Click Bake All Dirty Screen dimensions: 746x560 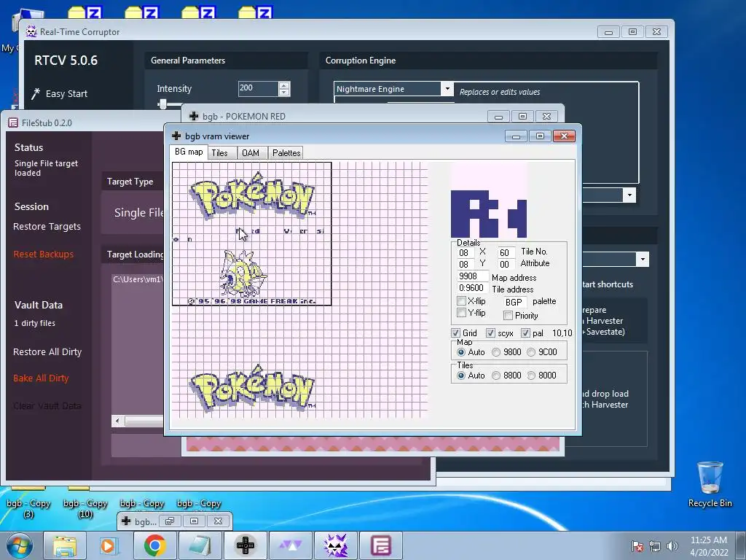coord(41,378)
